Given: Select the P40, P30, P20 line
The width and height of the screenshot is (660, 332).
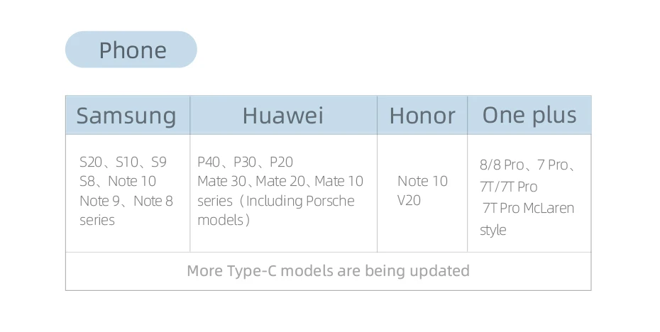Looking at the screenshot, I should [246, 162].
